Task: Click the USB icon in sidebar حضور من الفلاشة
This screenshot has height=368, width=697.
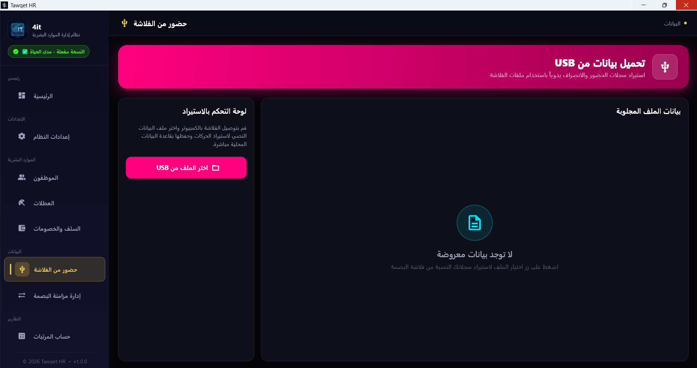Action: click(x=22, y=269)
